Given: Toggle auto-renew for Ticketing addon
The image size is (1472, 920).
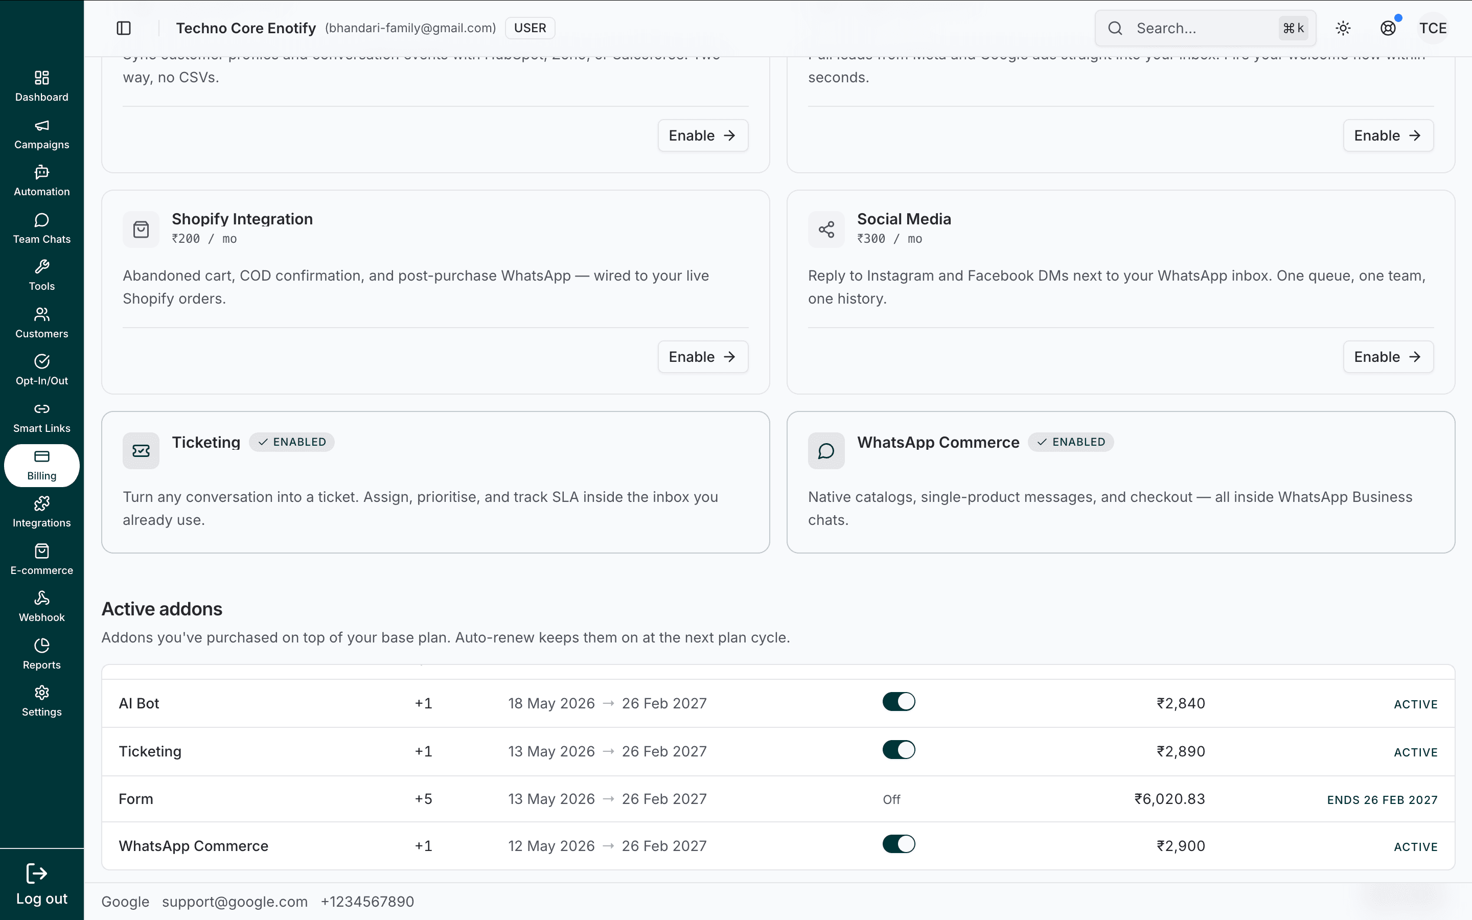Looking at the screenshot, I should [x=899, y=750].
